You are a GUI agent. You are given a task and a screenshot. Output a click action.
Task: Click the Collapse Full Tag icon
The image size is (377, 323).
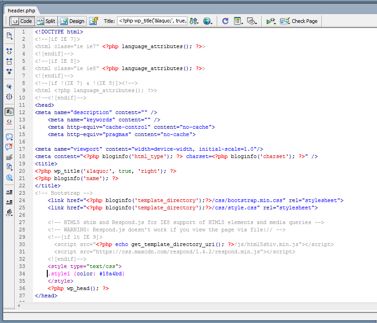9,51
